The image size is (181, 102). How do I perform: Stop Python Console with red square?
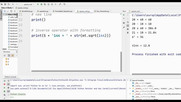click(x=5, y=84)
